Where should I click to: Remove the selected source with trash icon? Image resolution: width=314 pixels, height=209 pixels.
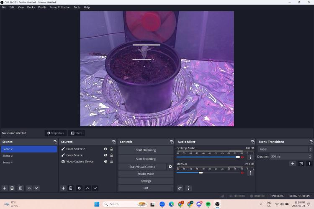[71, 188]
